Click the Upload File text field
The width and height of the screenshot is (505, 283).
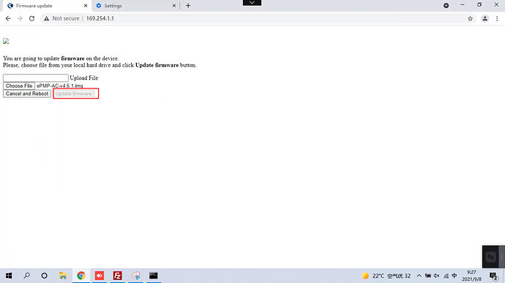pos(35,78)
